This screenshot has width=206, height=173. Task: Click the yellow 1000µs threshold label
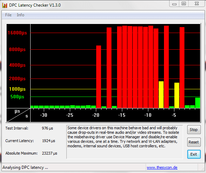click(x=17, y=89)
